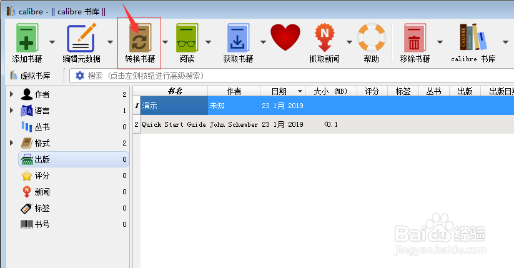Click size cell <0.1

330,124
